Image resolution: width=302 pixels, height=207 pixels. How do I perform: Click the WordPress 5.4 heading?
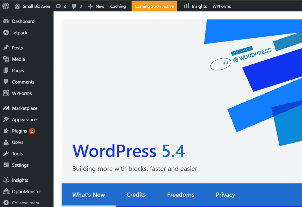[x=129, y=151]
